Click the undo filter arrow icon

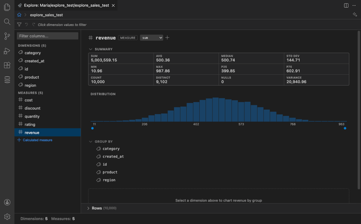(x=27, y=24)
